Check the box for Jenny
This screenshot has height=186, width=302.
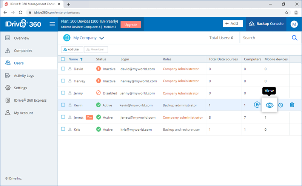coord(63,93)
